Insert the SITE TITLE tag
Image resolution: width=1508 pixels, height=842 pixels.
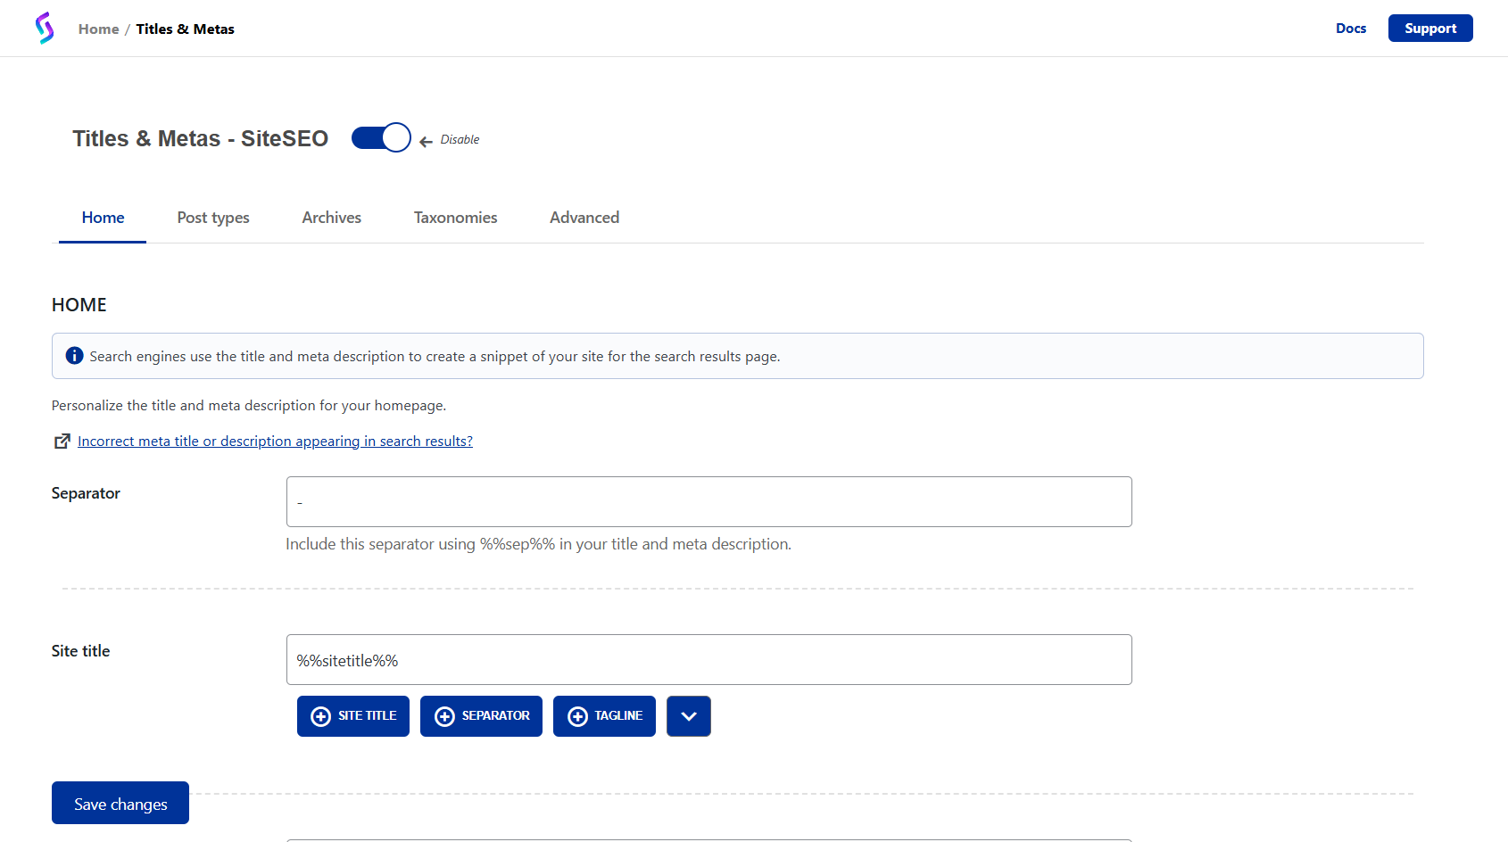pyautogui.click(x=353, y=716)
